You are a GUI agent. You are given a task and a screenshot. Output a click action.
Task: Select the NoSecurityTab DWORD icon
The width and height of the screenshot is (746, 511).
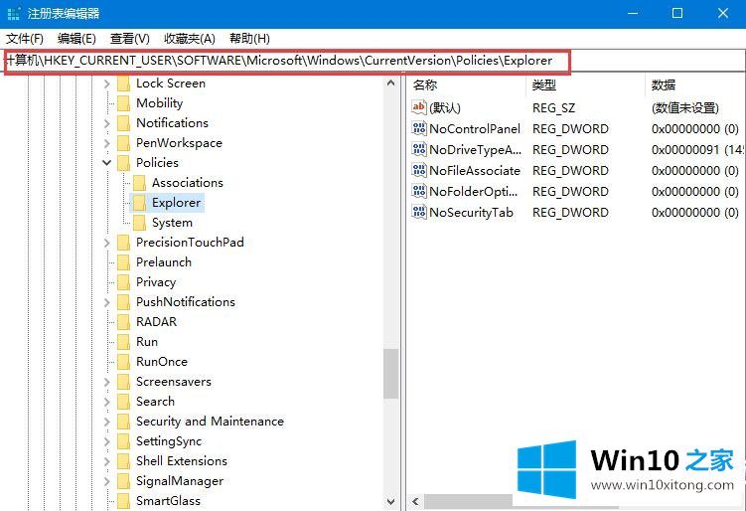coord(418,213)
